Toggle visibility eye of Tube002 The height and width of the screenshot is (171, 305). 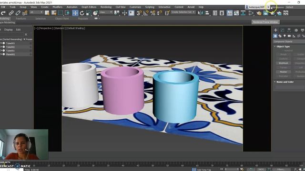(x=1, y=47)
